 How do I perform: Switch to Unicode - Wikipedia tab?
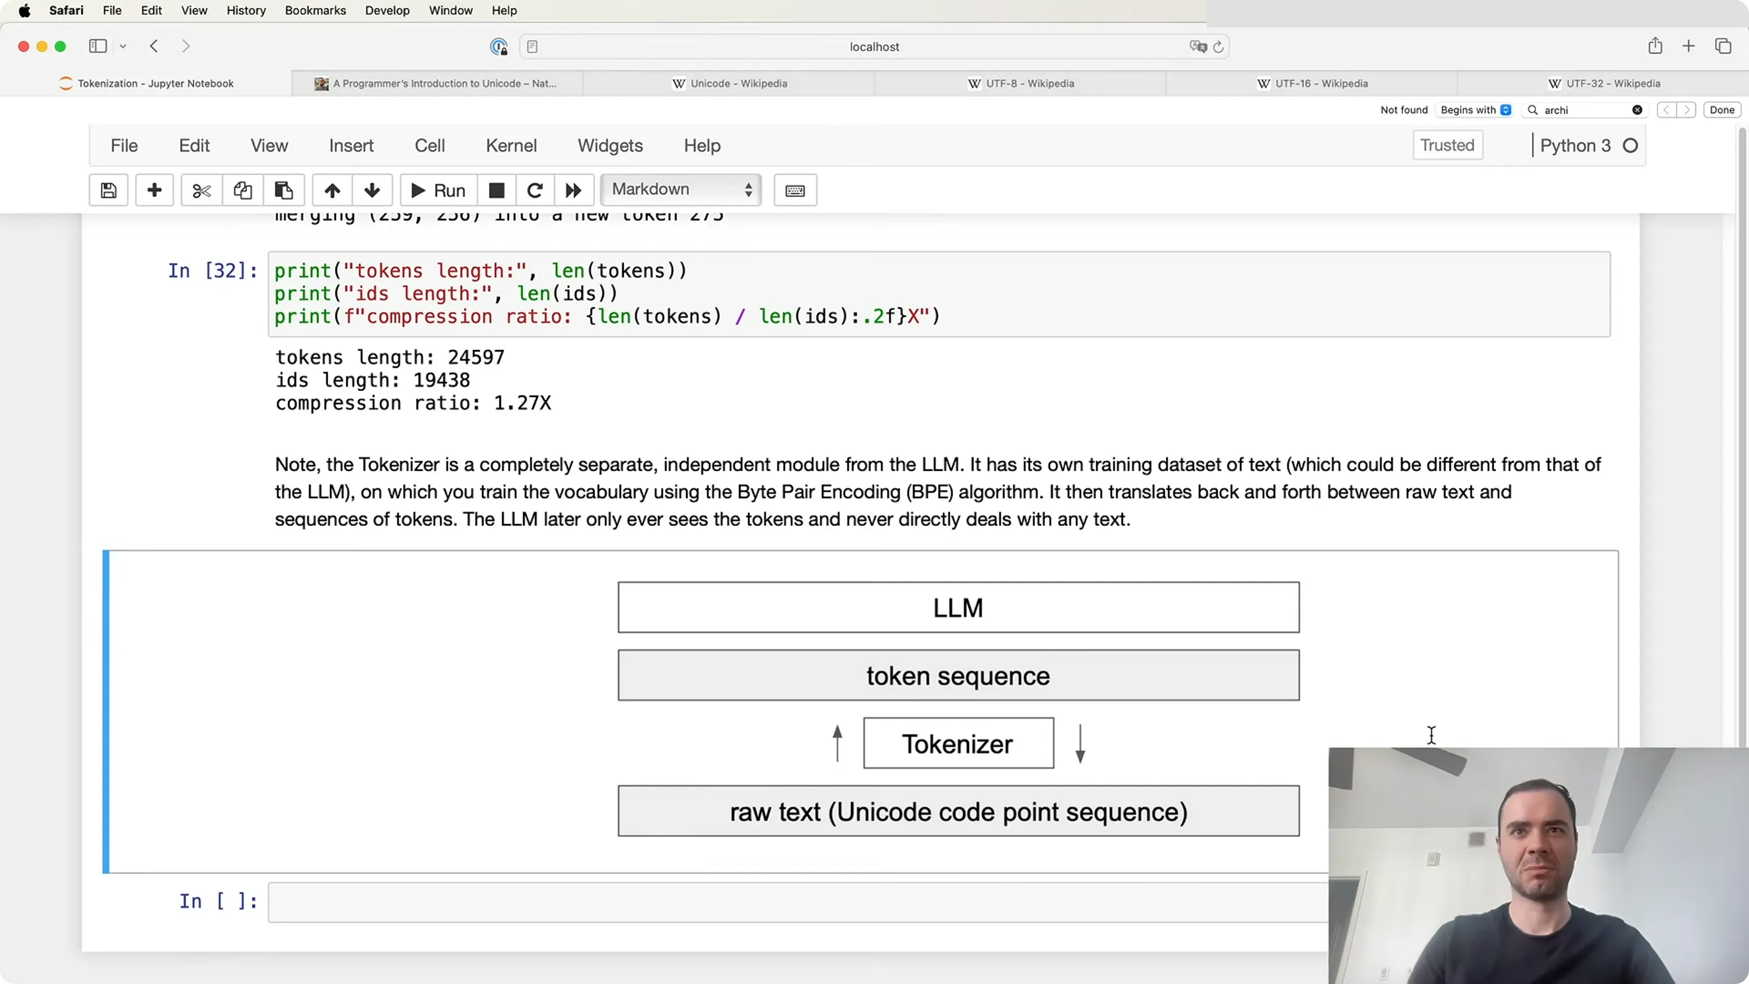[729, 83]
